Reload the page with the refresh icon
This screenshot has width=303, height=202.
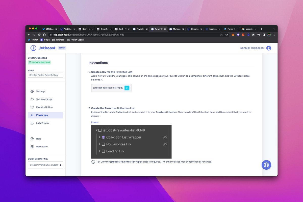39,35
